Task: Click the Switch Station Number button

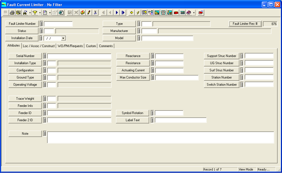Action: [222, 85]
